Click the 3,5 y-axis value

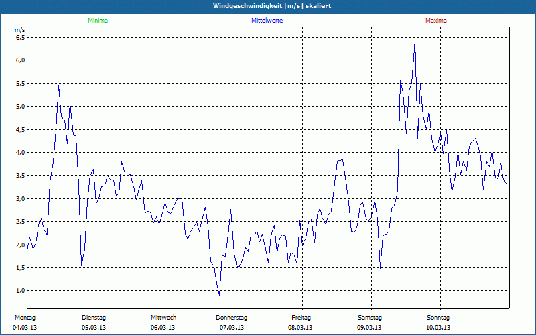[x=21, y=176]
